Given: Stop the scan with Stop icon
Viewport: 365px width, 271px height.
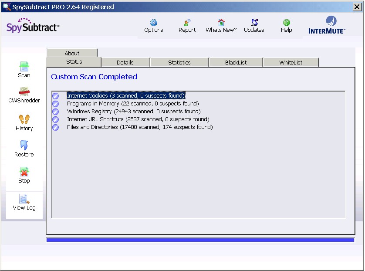Looking at the screenshot, I should click(24, 172).
